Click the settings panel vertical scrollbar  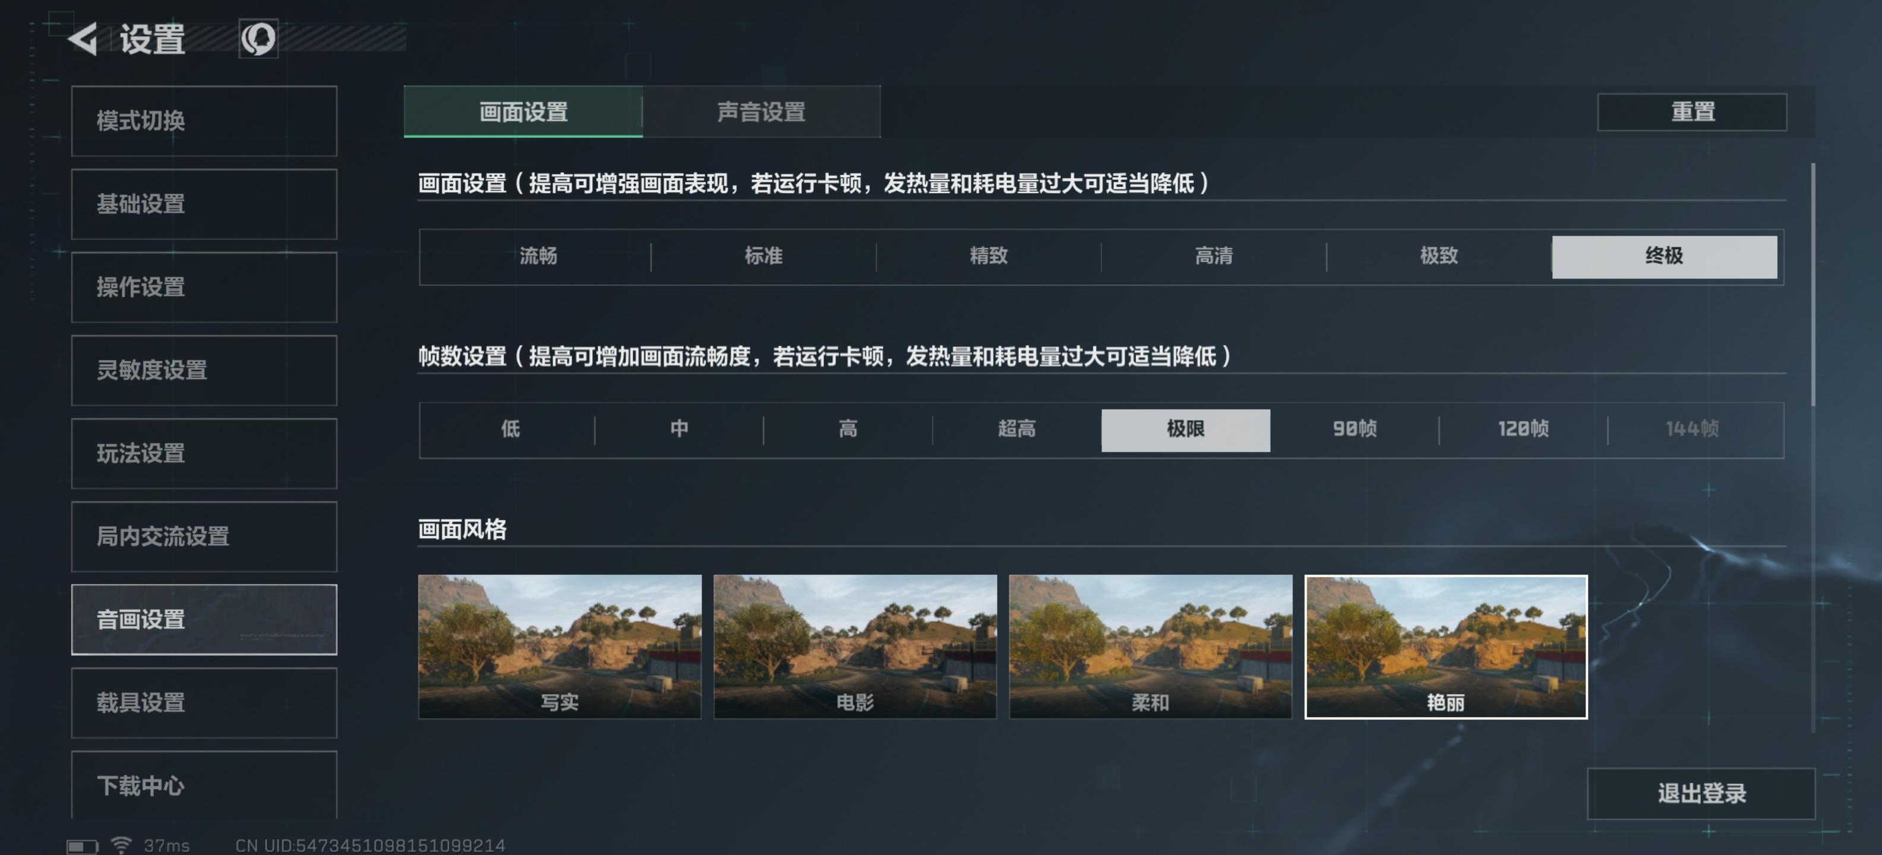(1812, 285)
